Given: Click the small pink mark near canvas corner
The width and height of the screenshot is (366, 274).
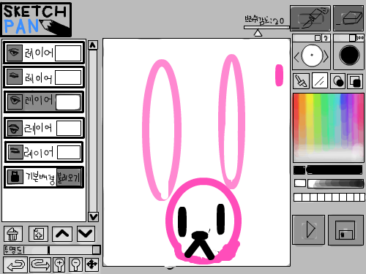Looking at the screenshot, I should point(279,75).
